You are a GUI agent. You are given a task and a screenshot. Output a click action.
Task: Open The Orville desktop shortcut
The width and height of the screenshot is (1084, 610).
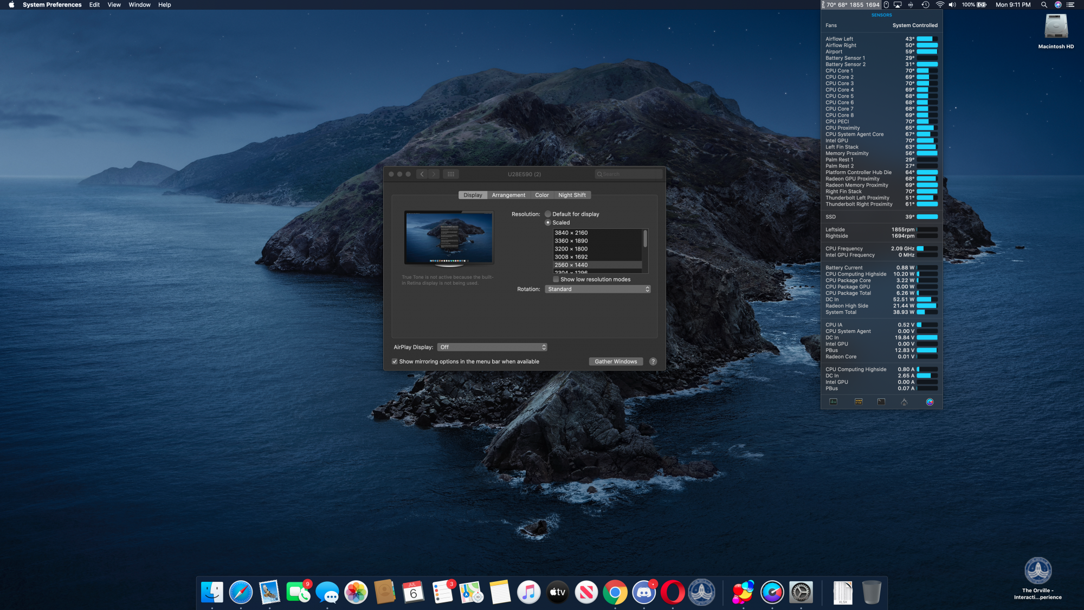1037,579
